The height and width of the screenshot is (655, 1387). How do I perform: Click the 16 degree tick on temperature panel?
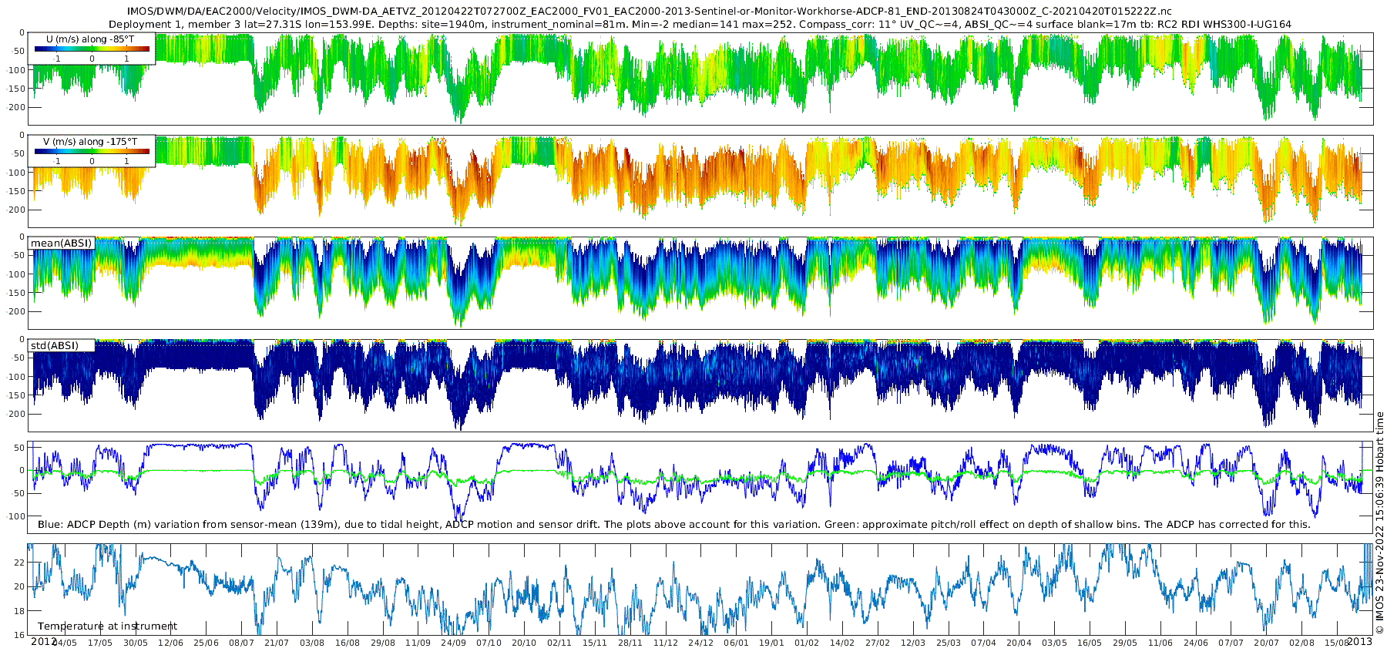tap(20, 635)
